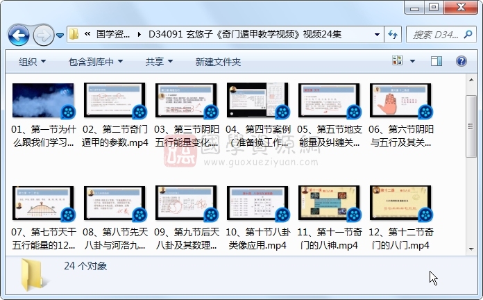Close the Explorer window

click(461, 8)
